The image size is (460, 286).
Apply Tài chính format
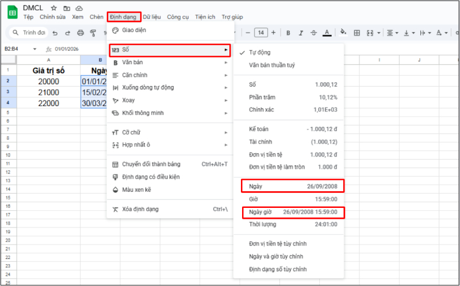click(x=289, y=142)
